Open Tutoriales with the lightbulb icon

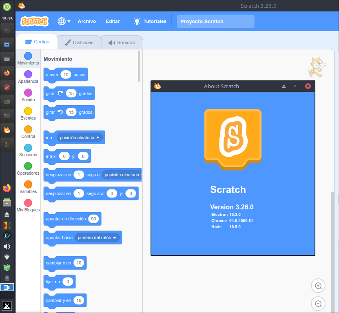(150, 21)
